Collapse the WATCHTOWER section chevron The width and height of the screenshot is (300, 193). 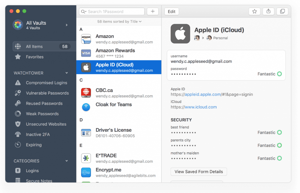(x=67, y=73)
